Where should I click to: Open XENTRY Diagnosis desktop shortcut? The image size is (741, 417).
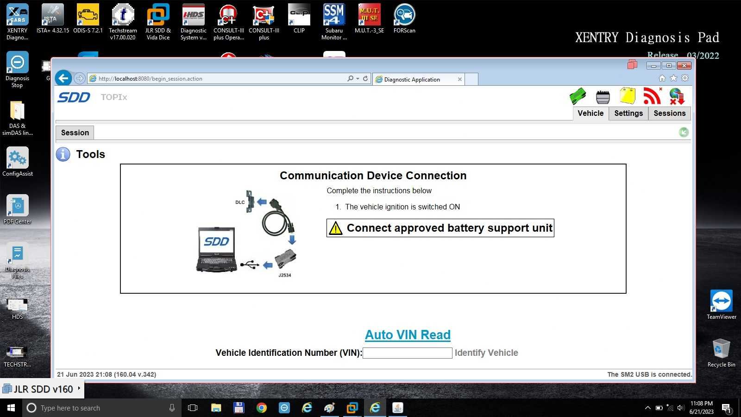(x=17, y=22)
